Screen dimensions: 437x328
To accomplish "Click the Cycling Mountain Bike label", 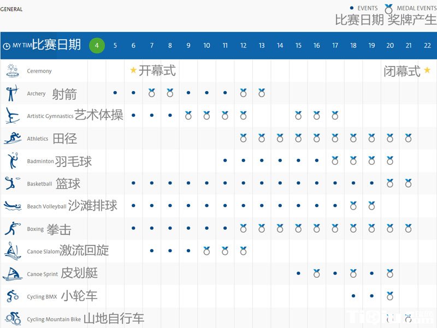I will click(x=54, y=319).
